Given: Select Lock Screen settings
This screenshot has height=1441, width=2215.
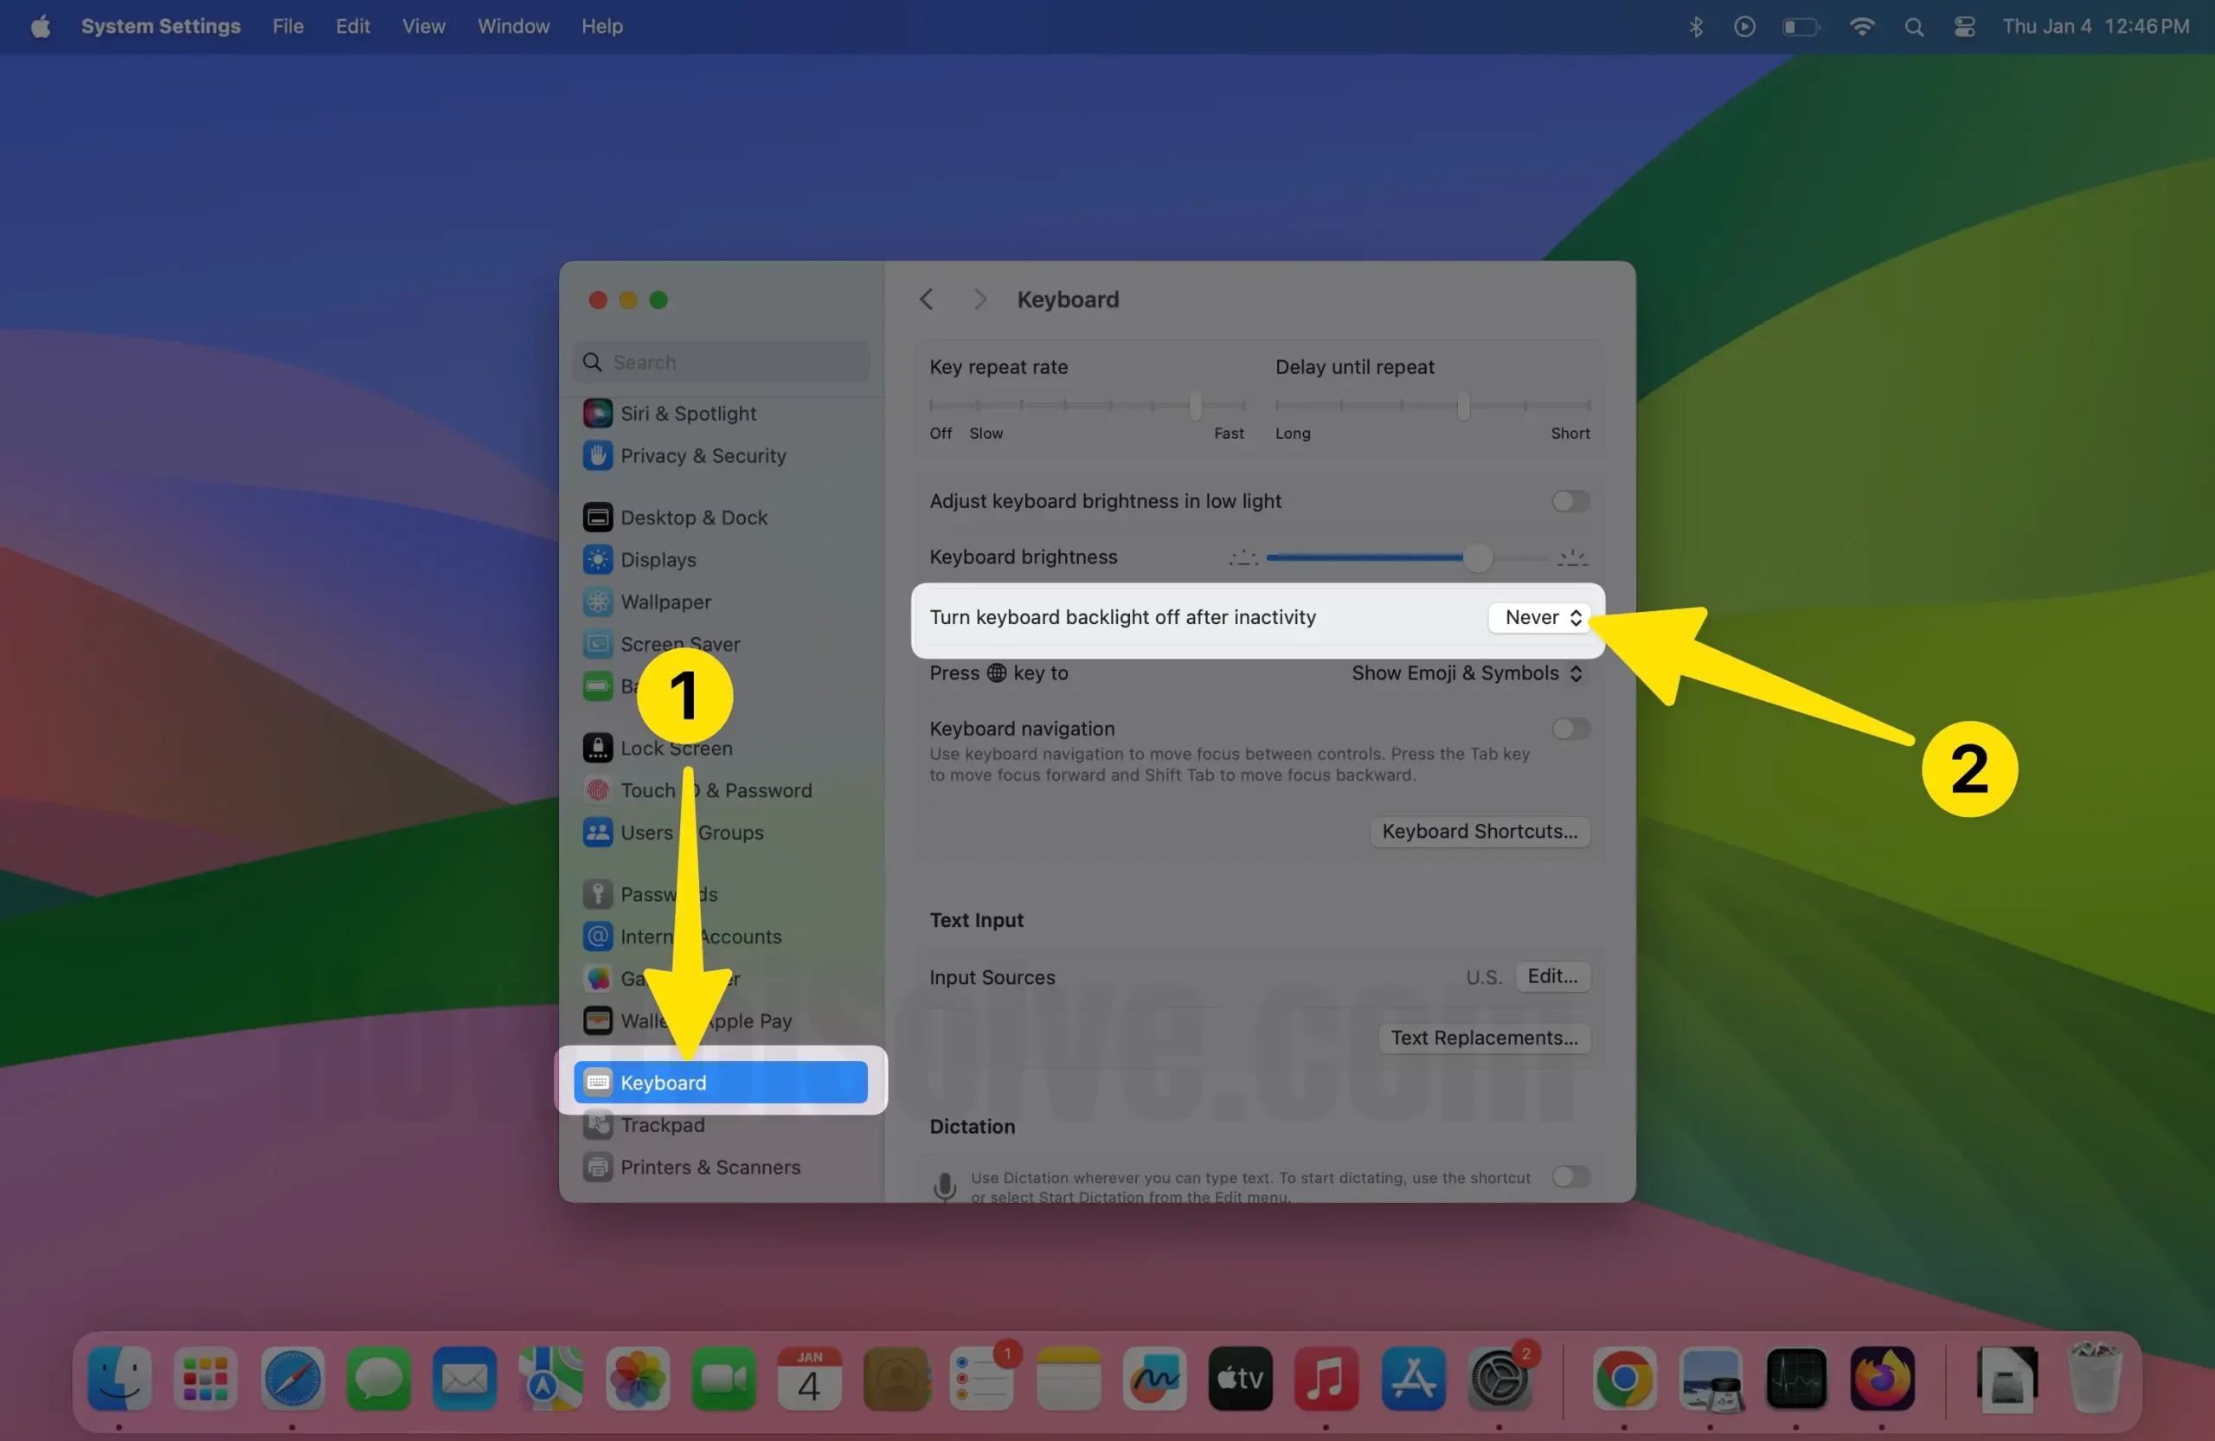Looking at the screenshot, I should [677, 748].
